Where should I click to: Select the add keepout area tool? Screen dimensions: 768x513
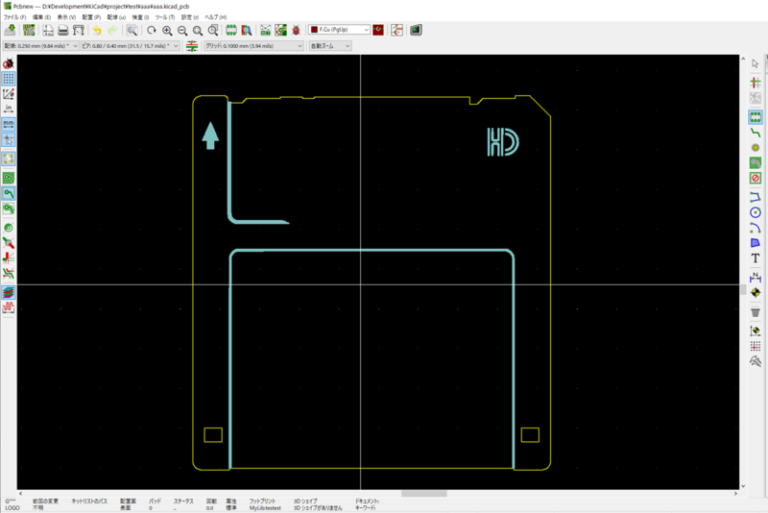pos(756,178)
